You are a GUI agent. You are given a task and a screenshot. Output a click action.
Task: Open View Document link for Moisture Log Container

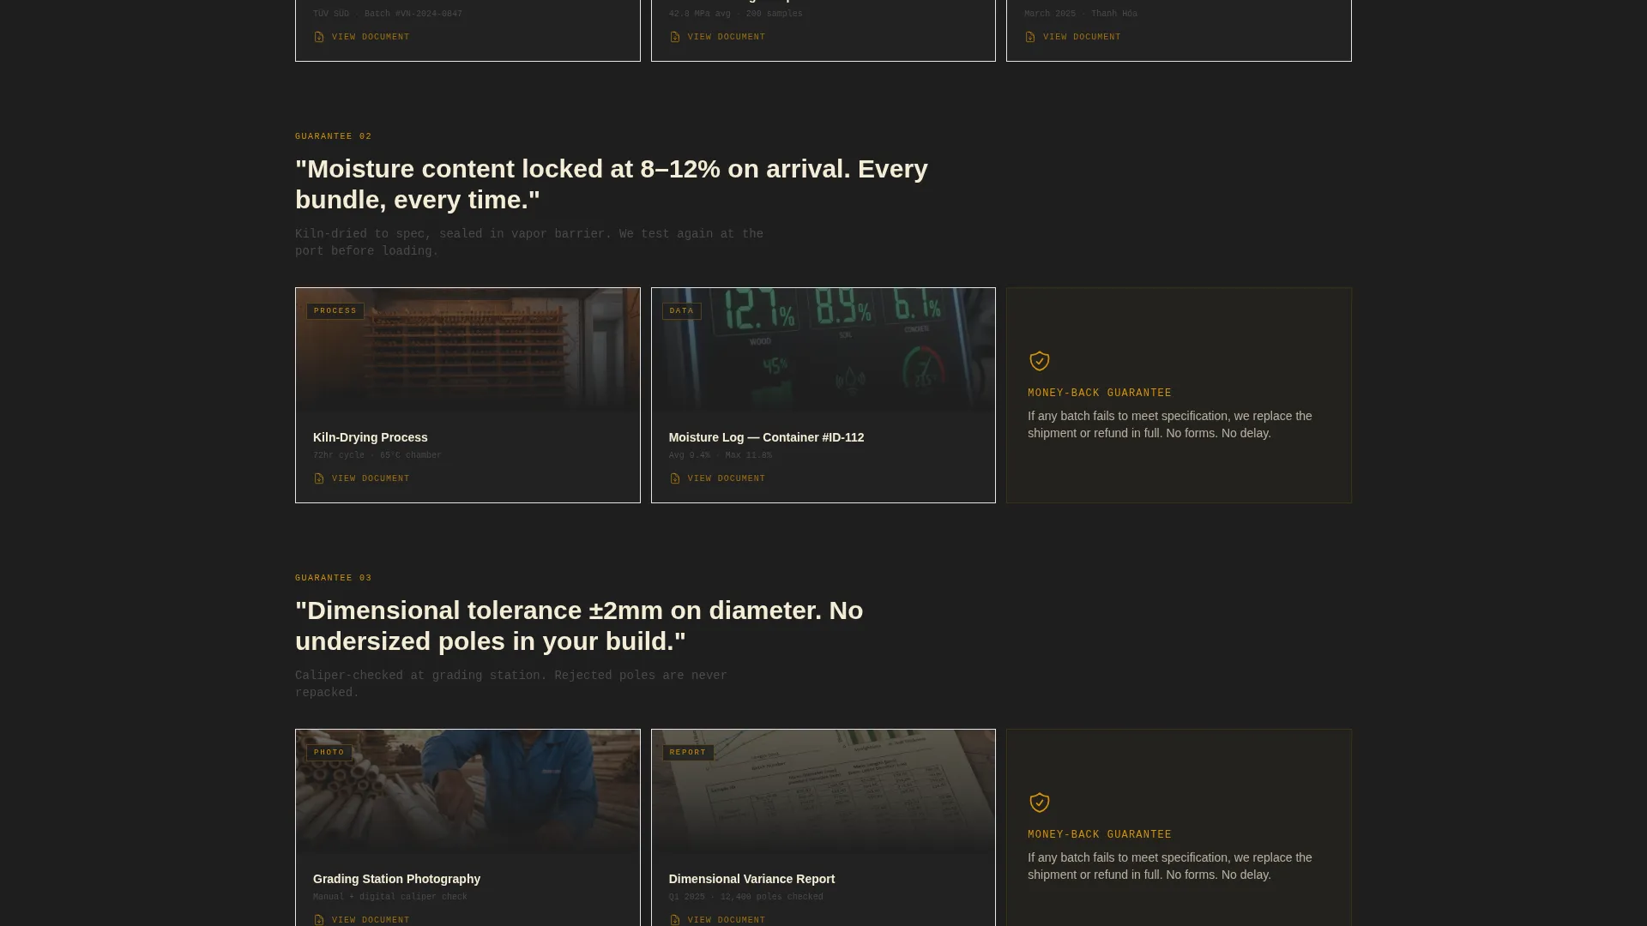(717, 478)
